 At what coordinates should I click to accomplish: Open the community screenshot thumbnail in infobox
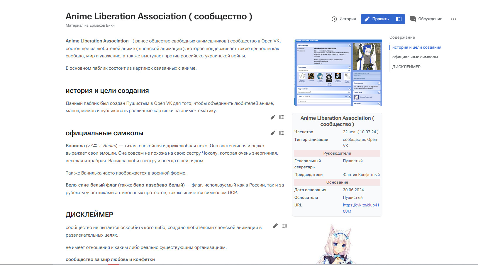tap(338, 73)
